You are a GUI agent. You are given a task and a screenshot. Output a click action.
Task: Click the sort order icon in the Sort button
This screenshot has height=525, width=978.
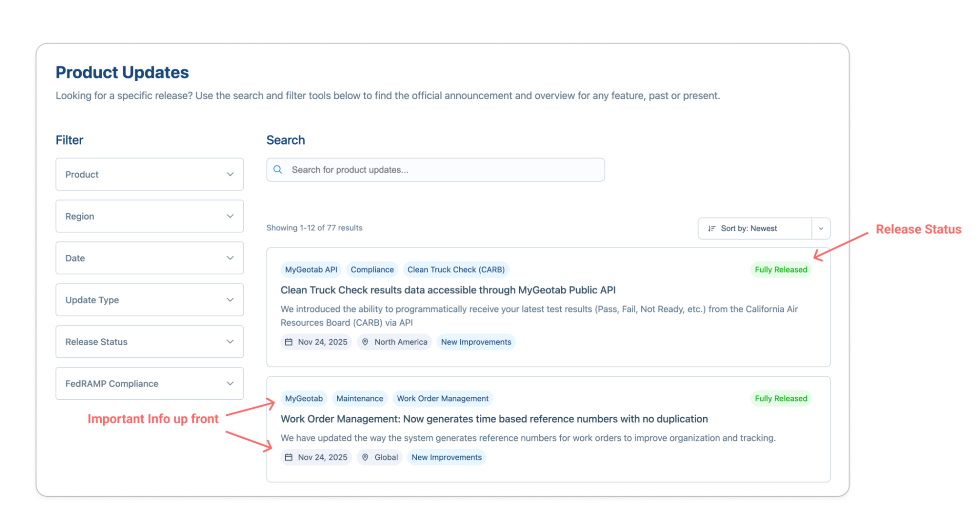(x=712, y=228)
